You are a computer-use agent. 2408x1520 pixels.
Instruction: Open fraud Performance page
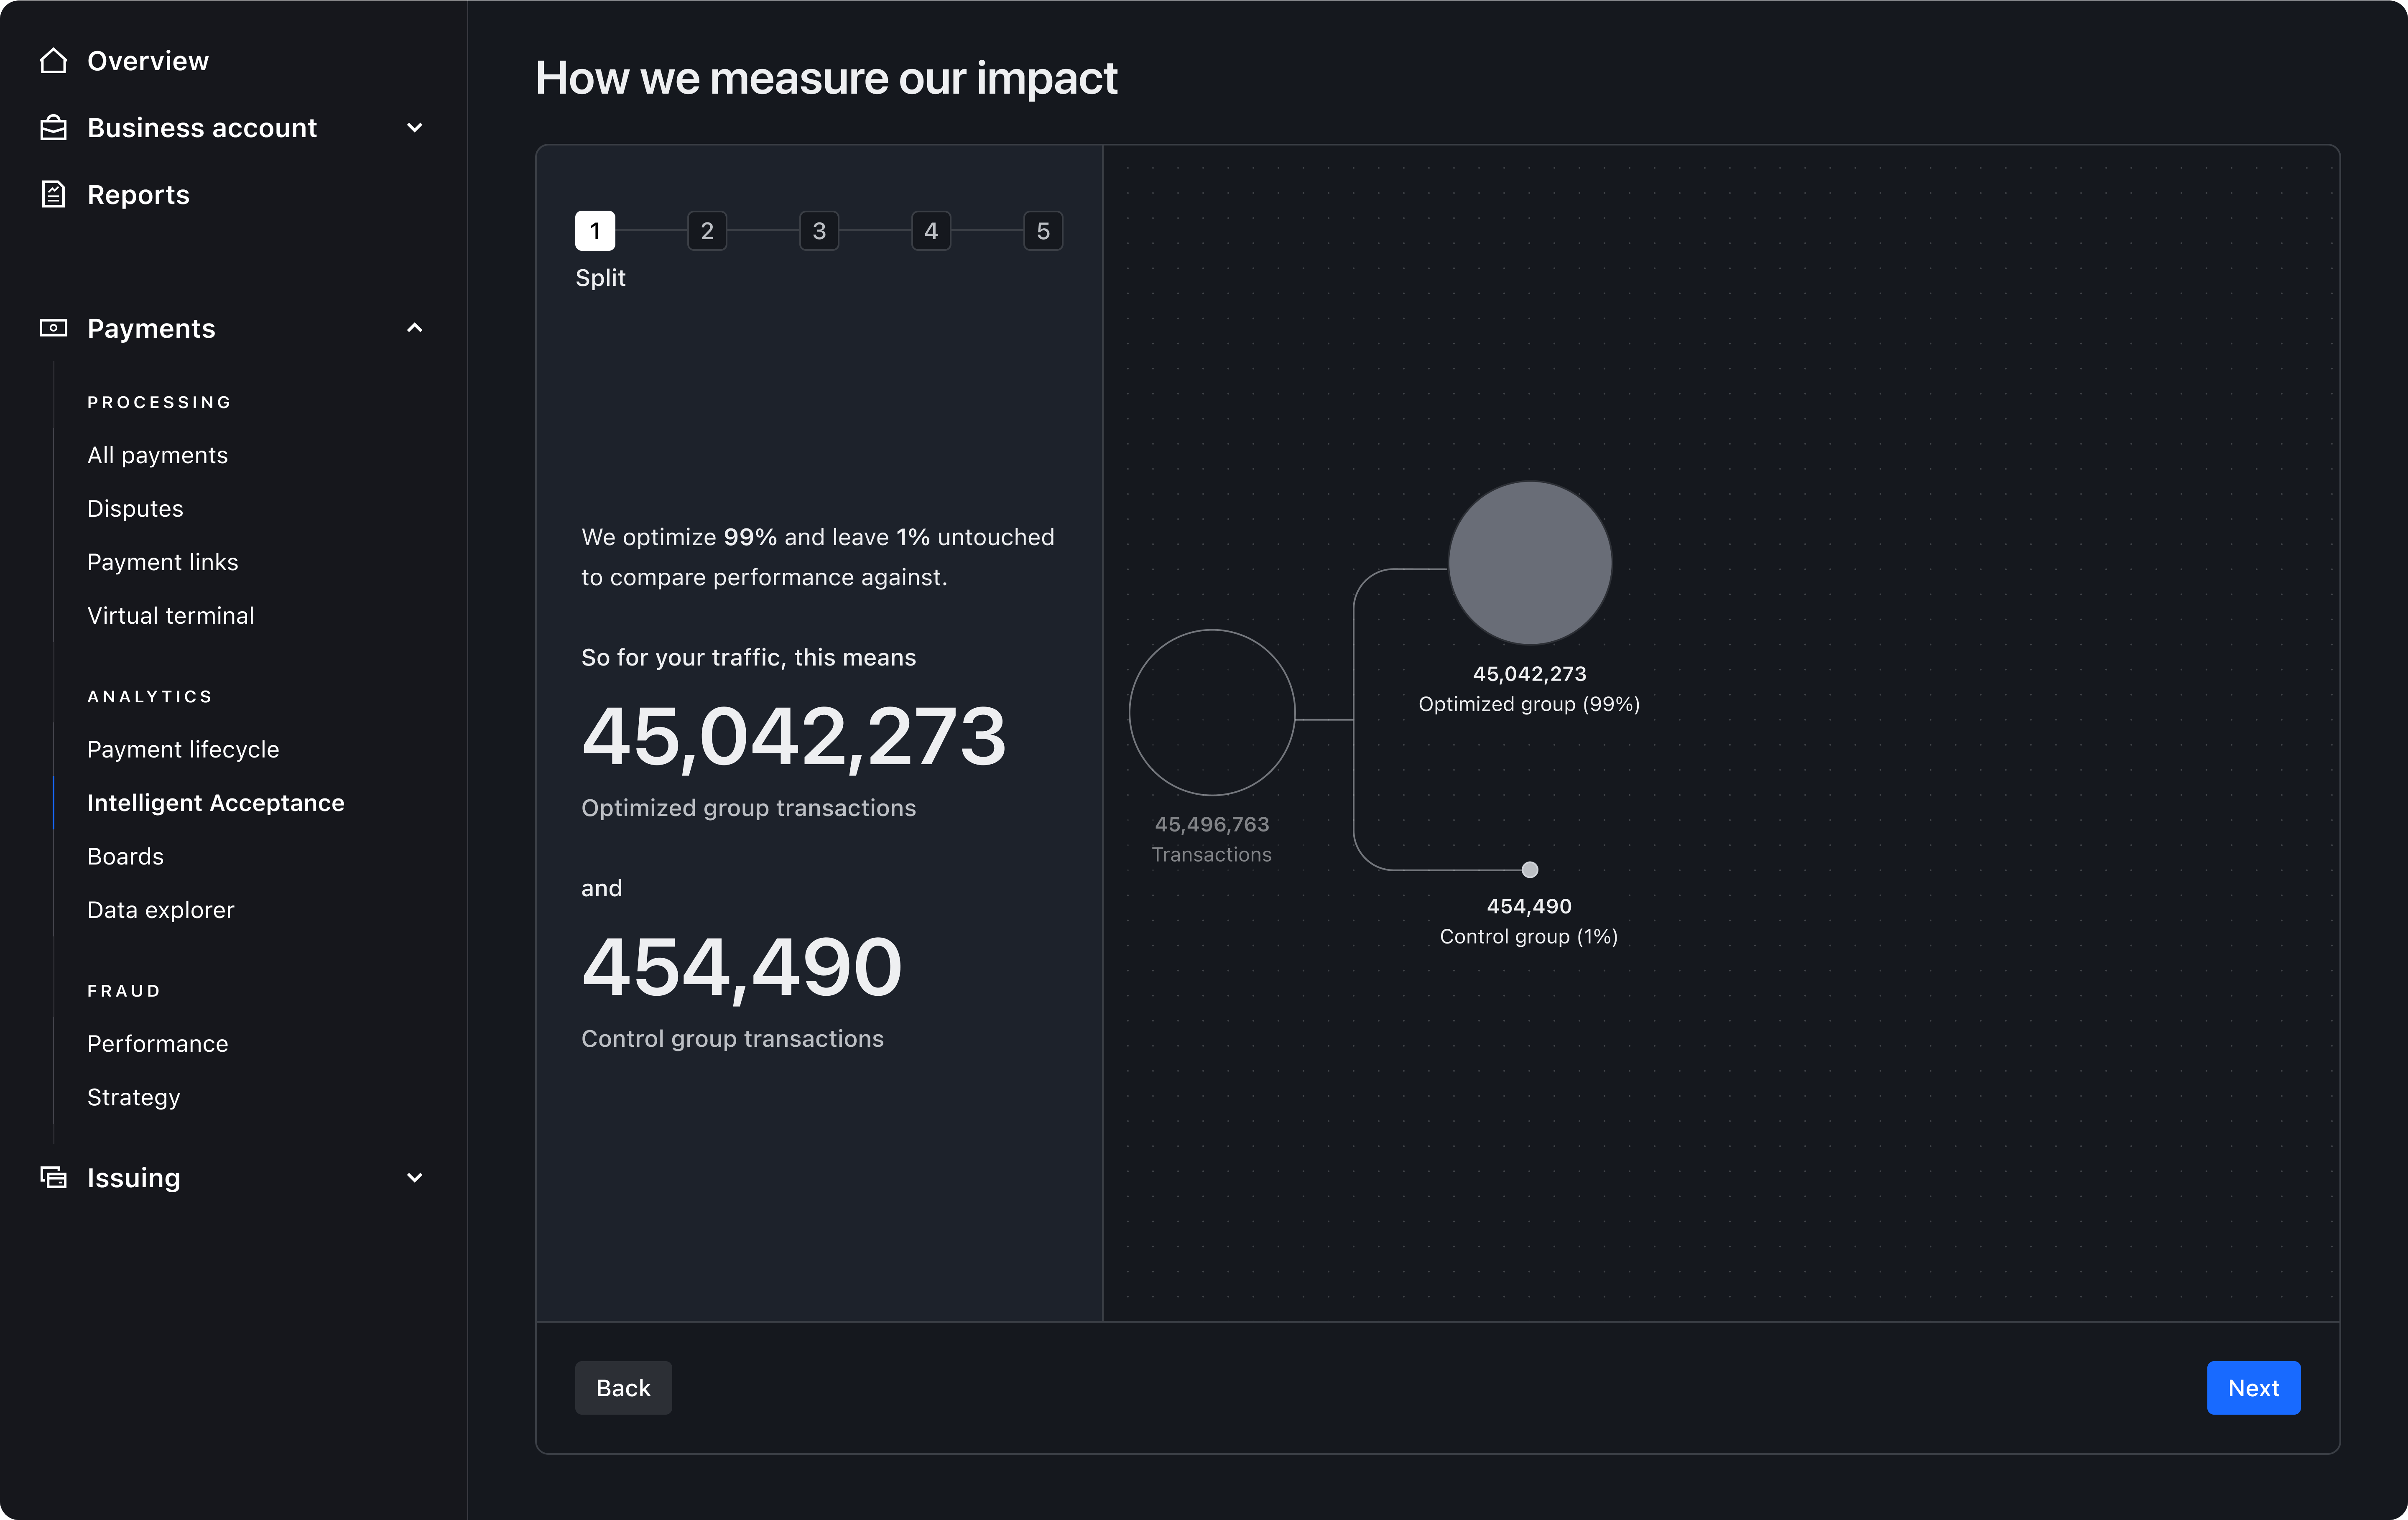click(157, 1043)
